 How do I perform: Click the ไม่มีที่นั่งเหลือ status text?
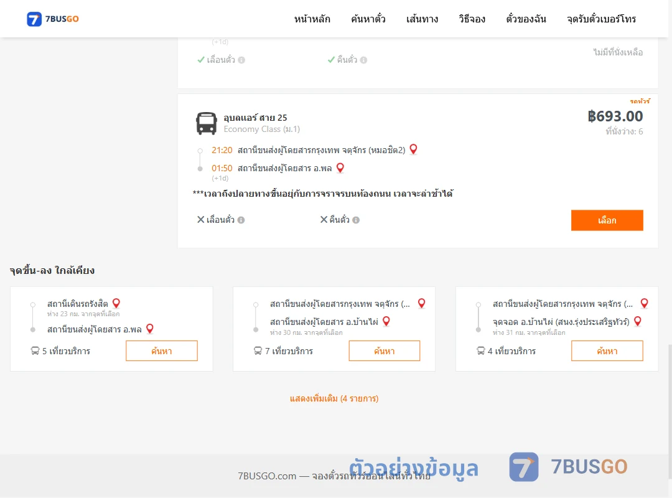[x=618, y=52]
